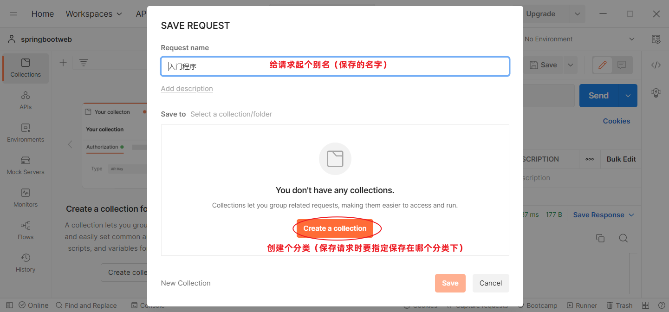Open the Environments sidebar section
The image size is (669, 312).
click(26, 133)
